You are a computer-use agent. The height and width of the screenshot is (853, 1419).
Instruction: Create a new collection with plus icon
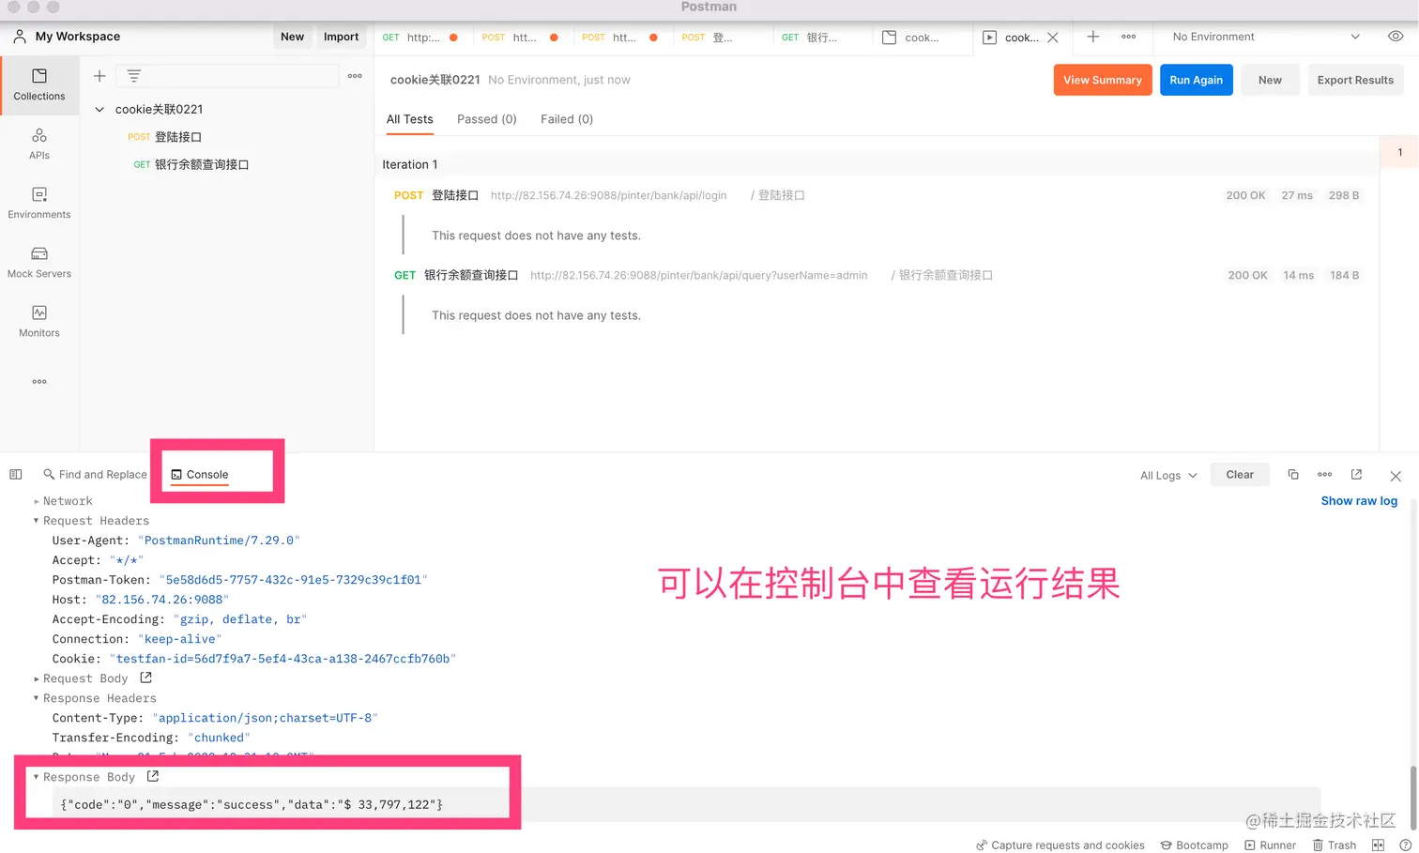click(x=99, y=76)
